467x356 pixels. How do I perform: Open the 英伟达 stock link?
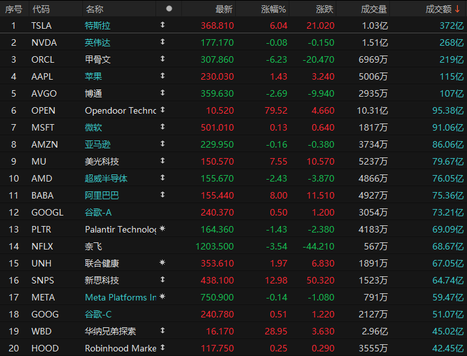(x=98, y=42)
